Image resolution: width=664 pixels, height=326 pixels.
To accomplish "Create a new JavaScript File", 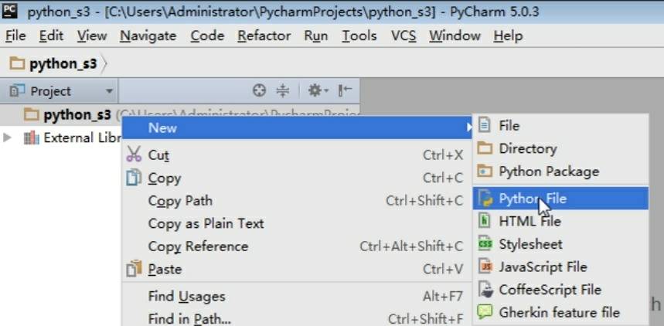I will [543, 267].
